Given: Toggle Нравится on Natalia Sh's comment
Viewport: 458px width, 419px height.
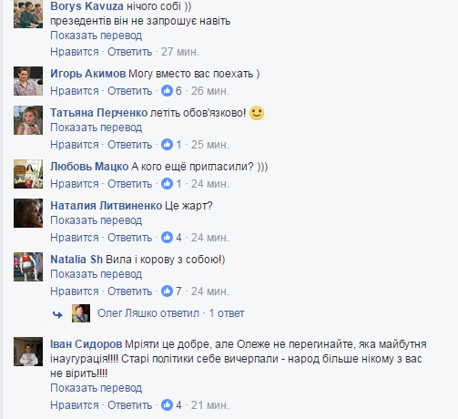Looking at the screenshot, I should tap(75, 291).
